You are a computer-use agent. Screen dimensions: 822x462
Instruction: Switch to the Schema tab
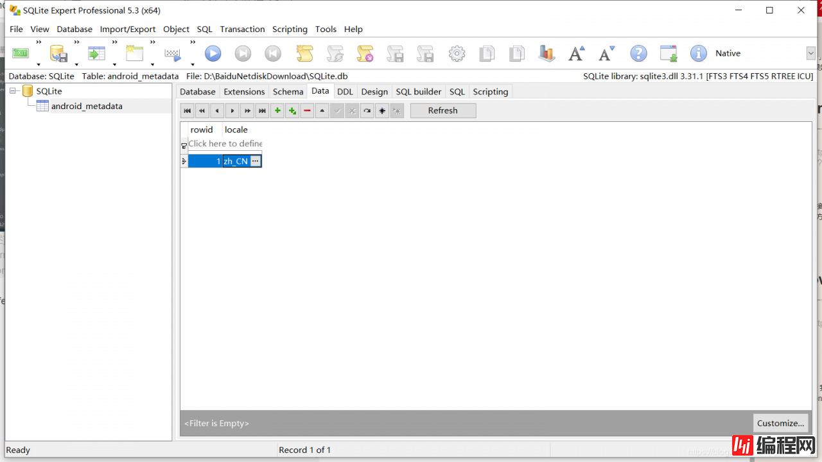click(x=288, y=92)
